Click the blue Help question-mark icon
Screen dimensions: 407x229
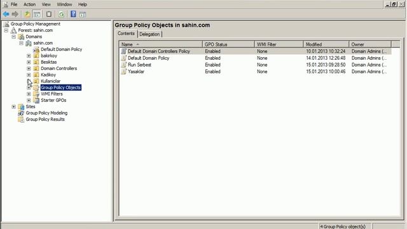tap(73, 14)
